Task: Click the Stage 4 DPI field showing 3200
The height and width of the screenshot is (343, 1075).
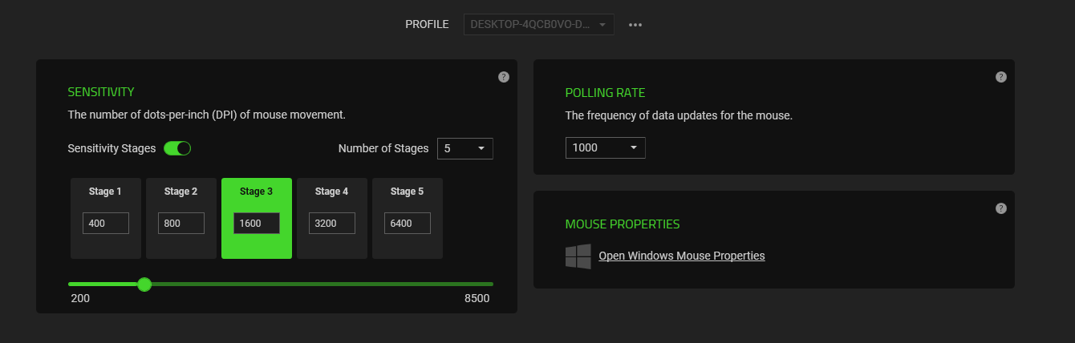Action: point(332,224)
